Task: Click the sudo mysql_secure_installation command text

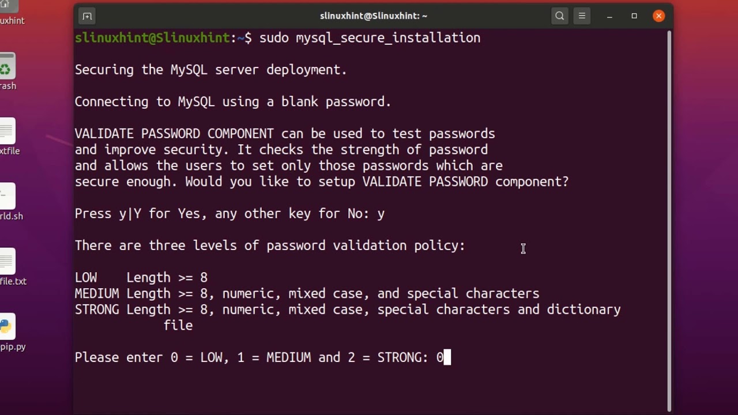Action: pos(370,38)
